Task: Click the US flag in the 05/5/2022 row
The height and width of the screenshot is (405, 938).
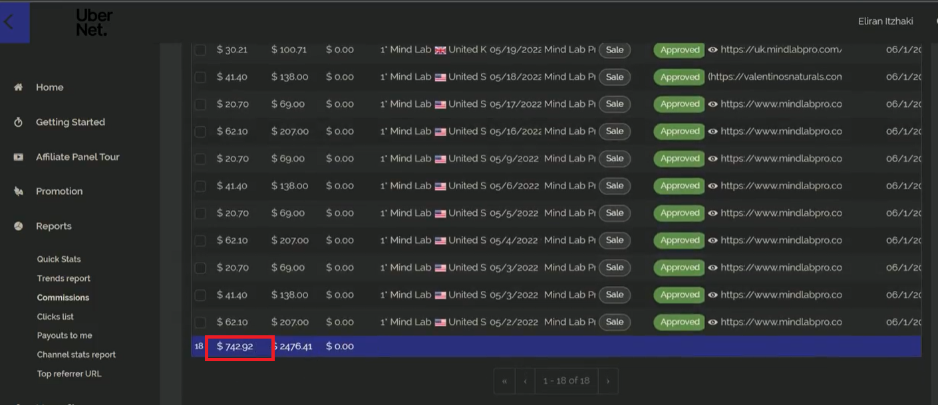Action: (x=440, y=213)
